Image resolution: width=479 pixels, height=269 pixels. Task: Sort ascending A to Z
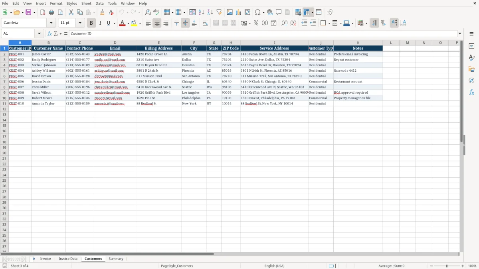point(202,12)
